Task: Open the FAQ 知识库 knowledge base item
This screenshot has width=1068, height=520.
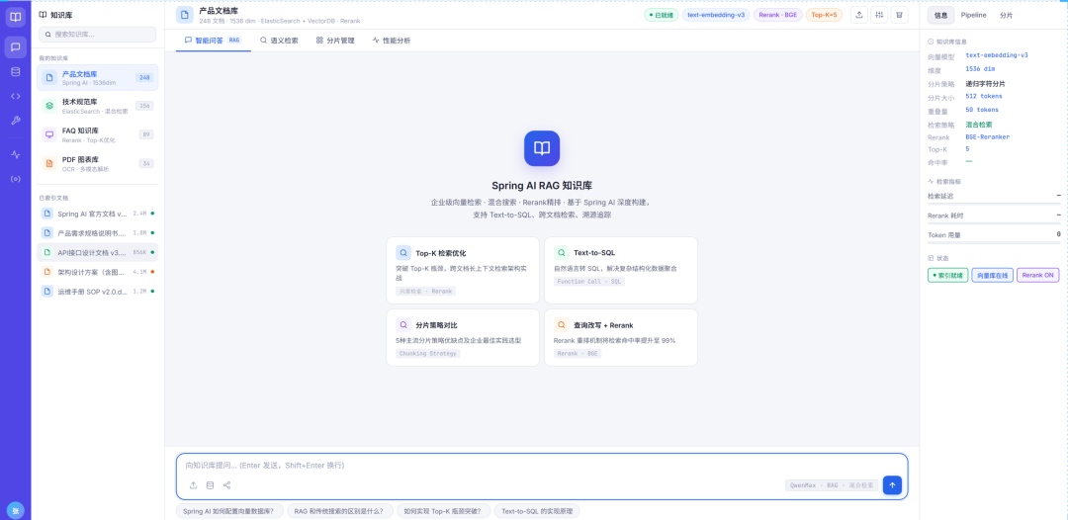Action: point(97,134)
